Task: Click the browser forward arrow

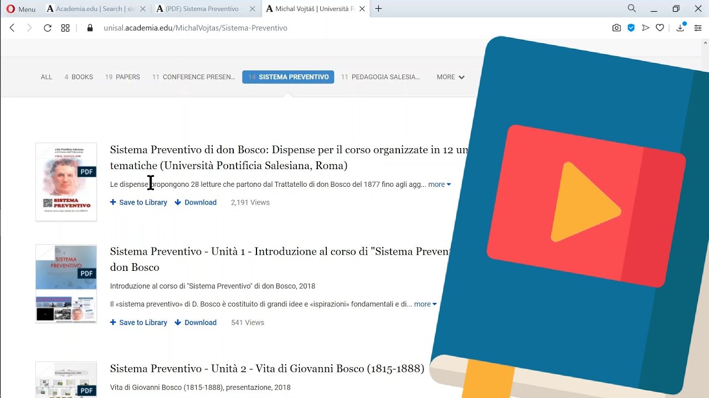Action: pyautogui.click(x=29, y=28)
